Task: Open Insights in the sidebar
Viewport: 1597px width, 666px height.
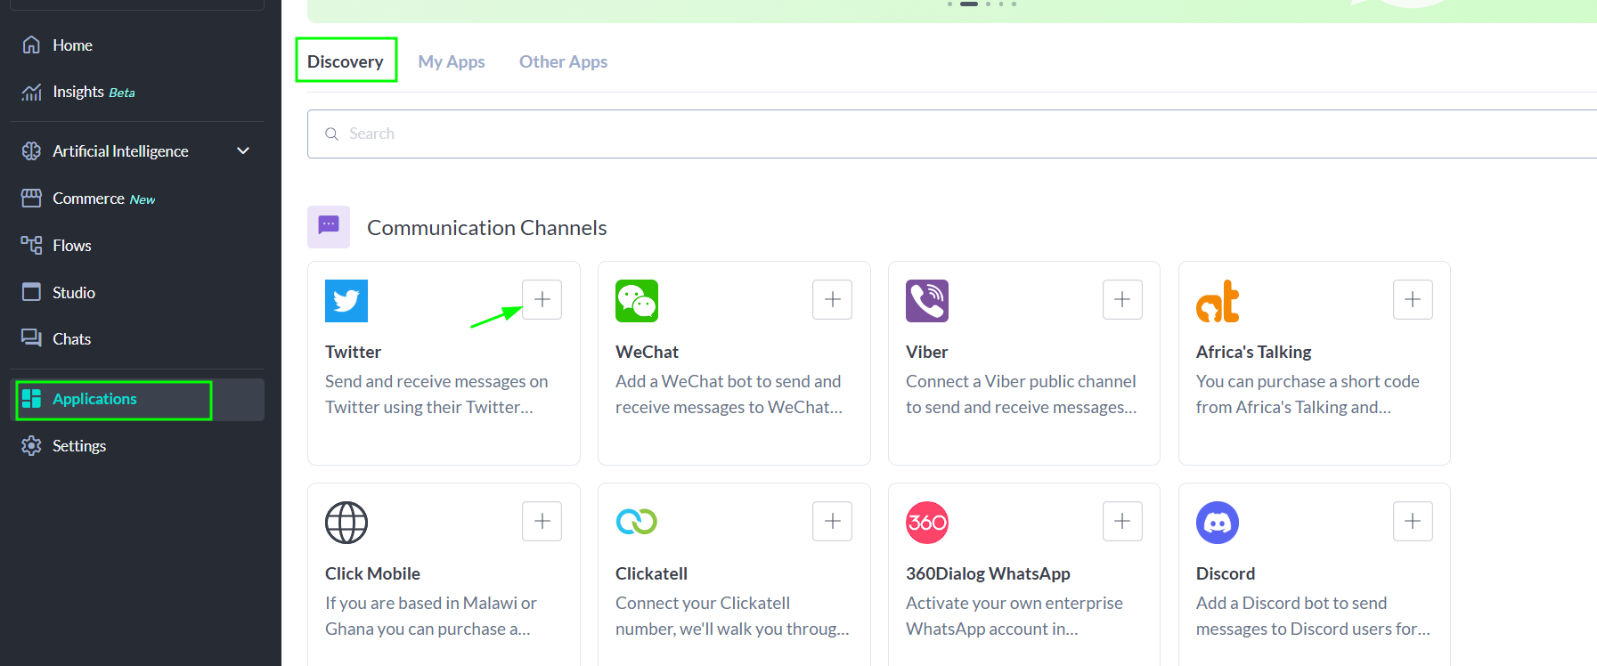Action: [x=78, y=93]
